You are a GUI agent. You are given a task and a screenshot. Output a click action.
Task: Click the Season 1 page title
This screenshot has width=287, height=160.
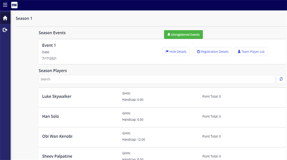pyautogui.click(x=24, y=18)
